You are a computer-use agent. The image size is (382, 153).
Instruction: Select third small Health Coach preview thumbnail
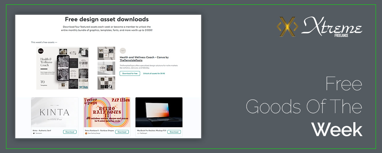tap(106, 83)
